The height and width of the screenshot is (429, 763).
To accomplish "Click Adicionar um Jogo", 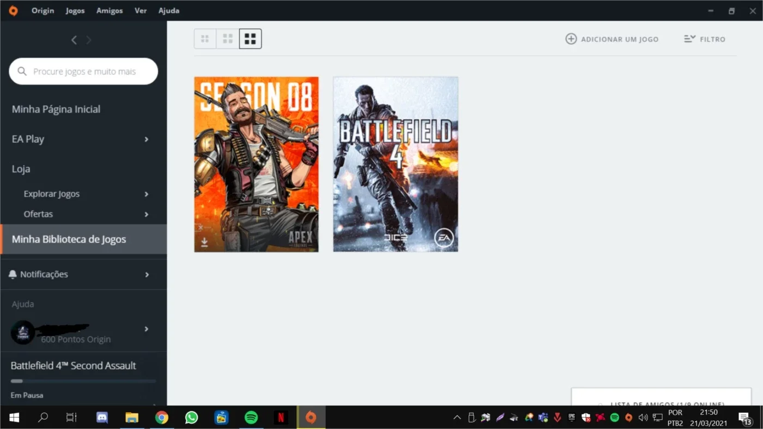I will (612, 39).
